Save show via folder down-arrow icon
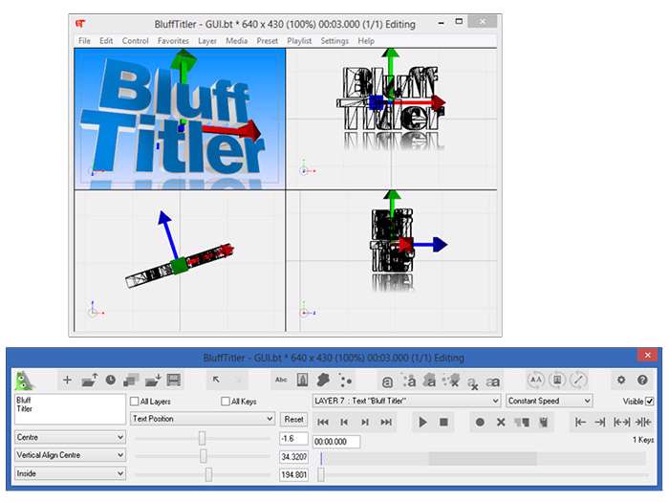Screen dimensions: 669x502 pyautogui.click(x=152, y=380)
